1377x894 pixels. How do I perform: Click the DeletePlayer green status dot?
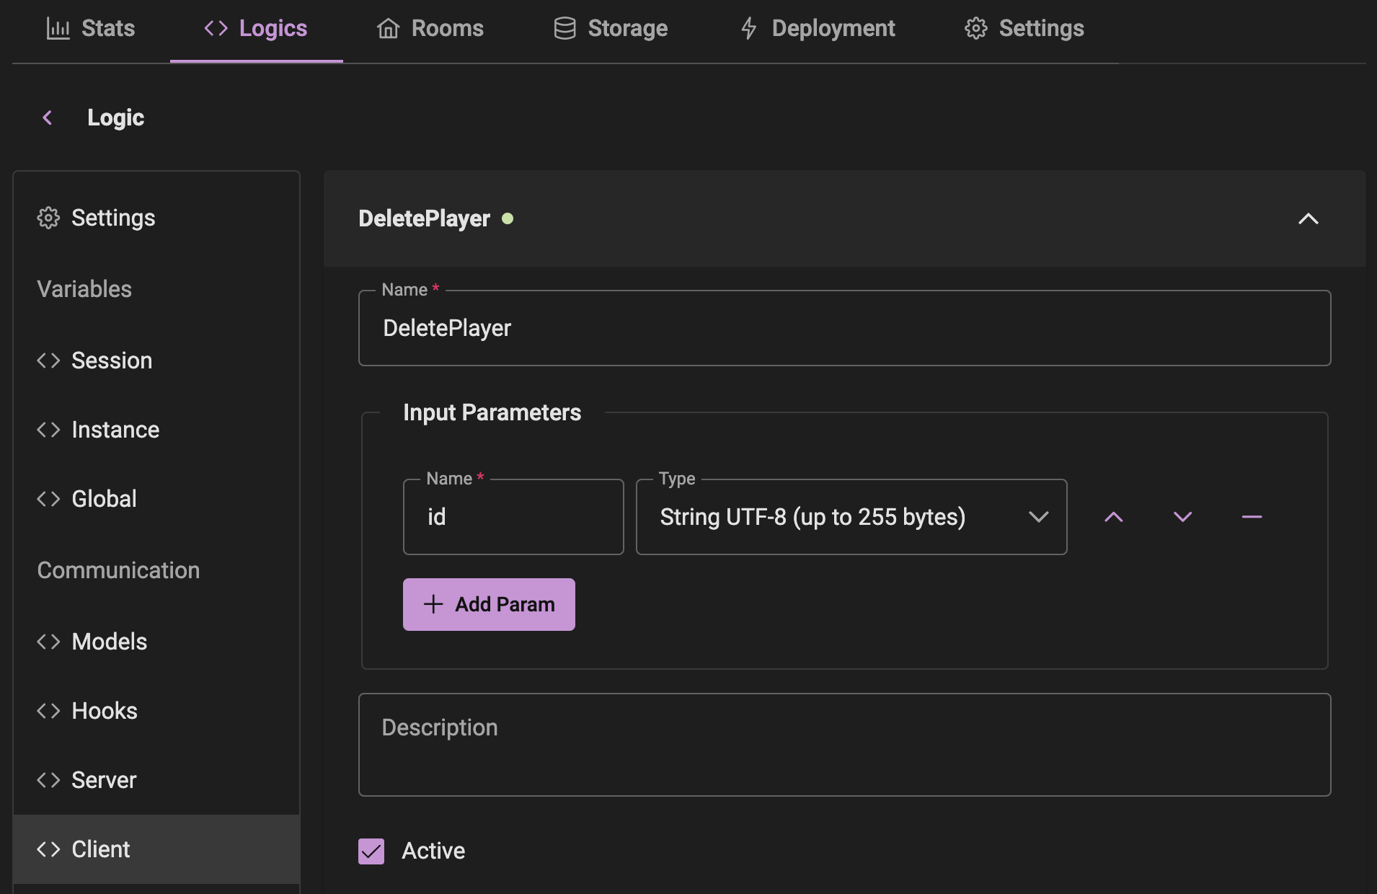[x=508, y=218]
